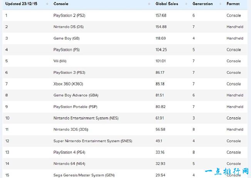Click the sales value 29.54
Screen dimensions: 251x178
[x=160, y=175]
